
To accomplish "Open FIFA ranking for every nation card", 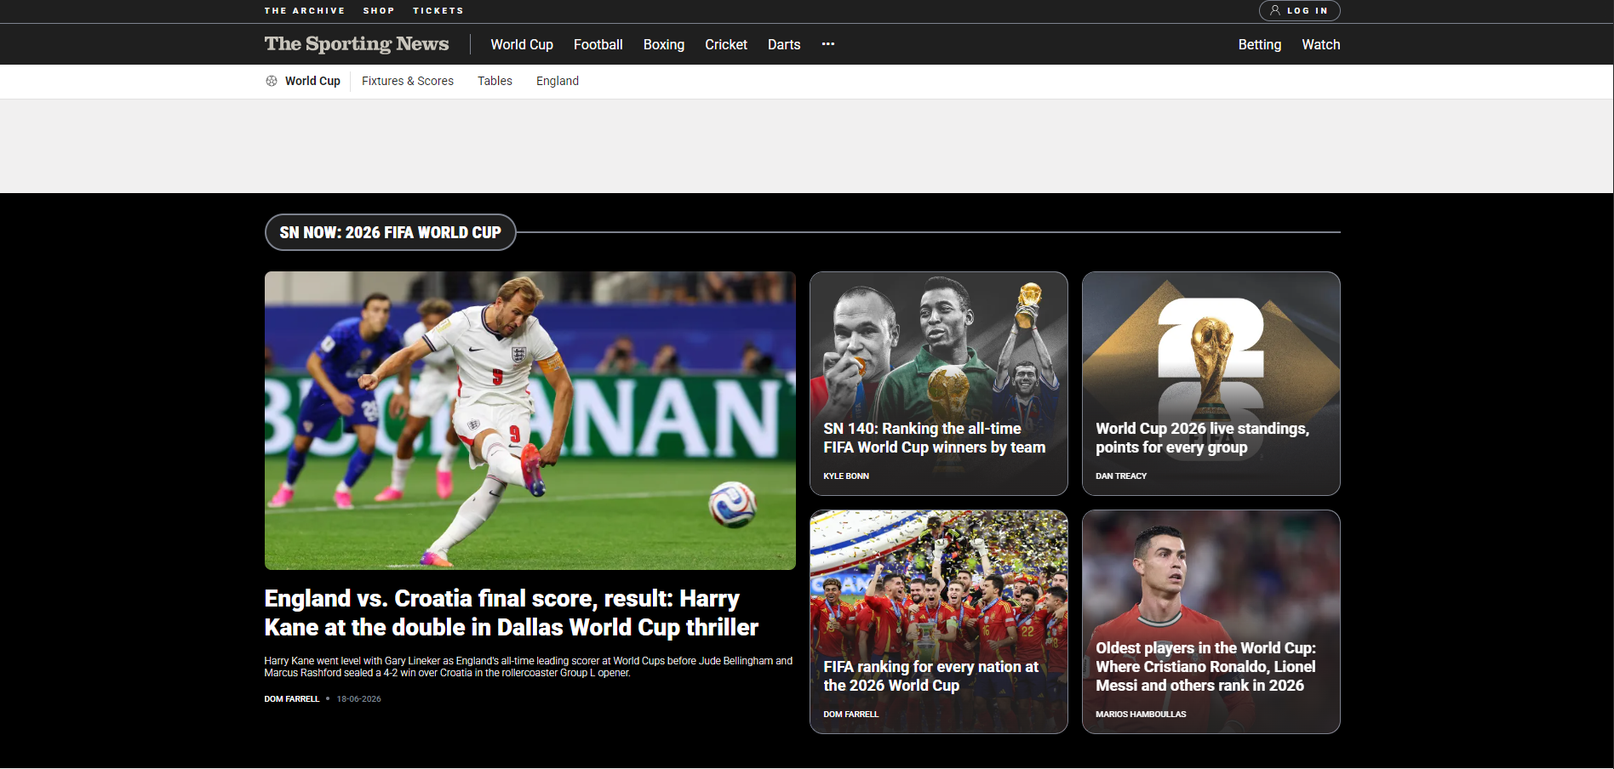I will (939, 622).
